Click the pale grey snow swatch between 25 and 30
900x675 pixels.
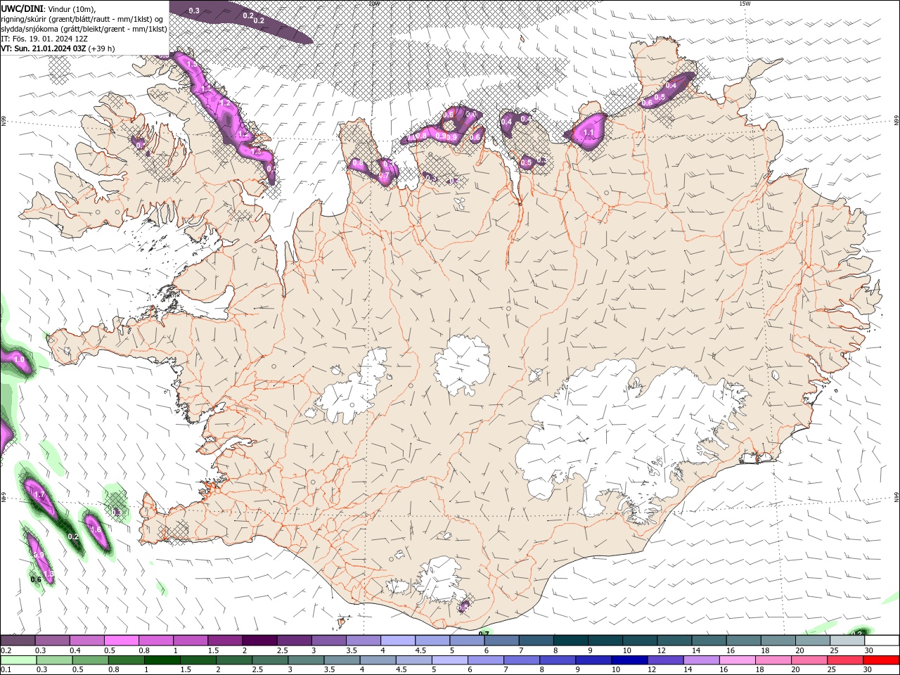coord(847,641)
